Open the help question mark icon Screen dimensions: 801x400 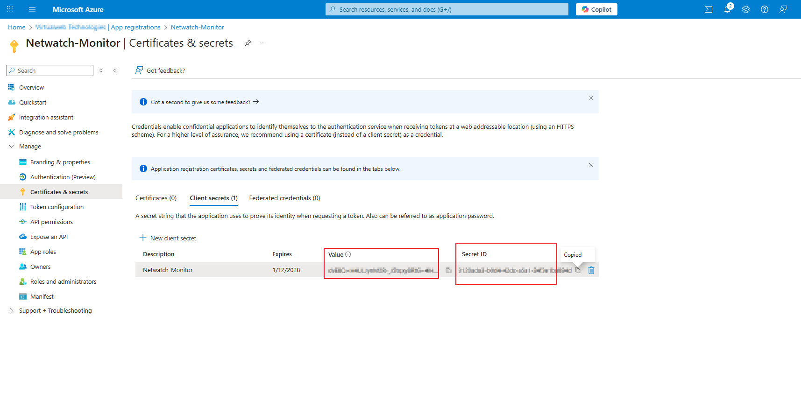(765, 9)
